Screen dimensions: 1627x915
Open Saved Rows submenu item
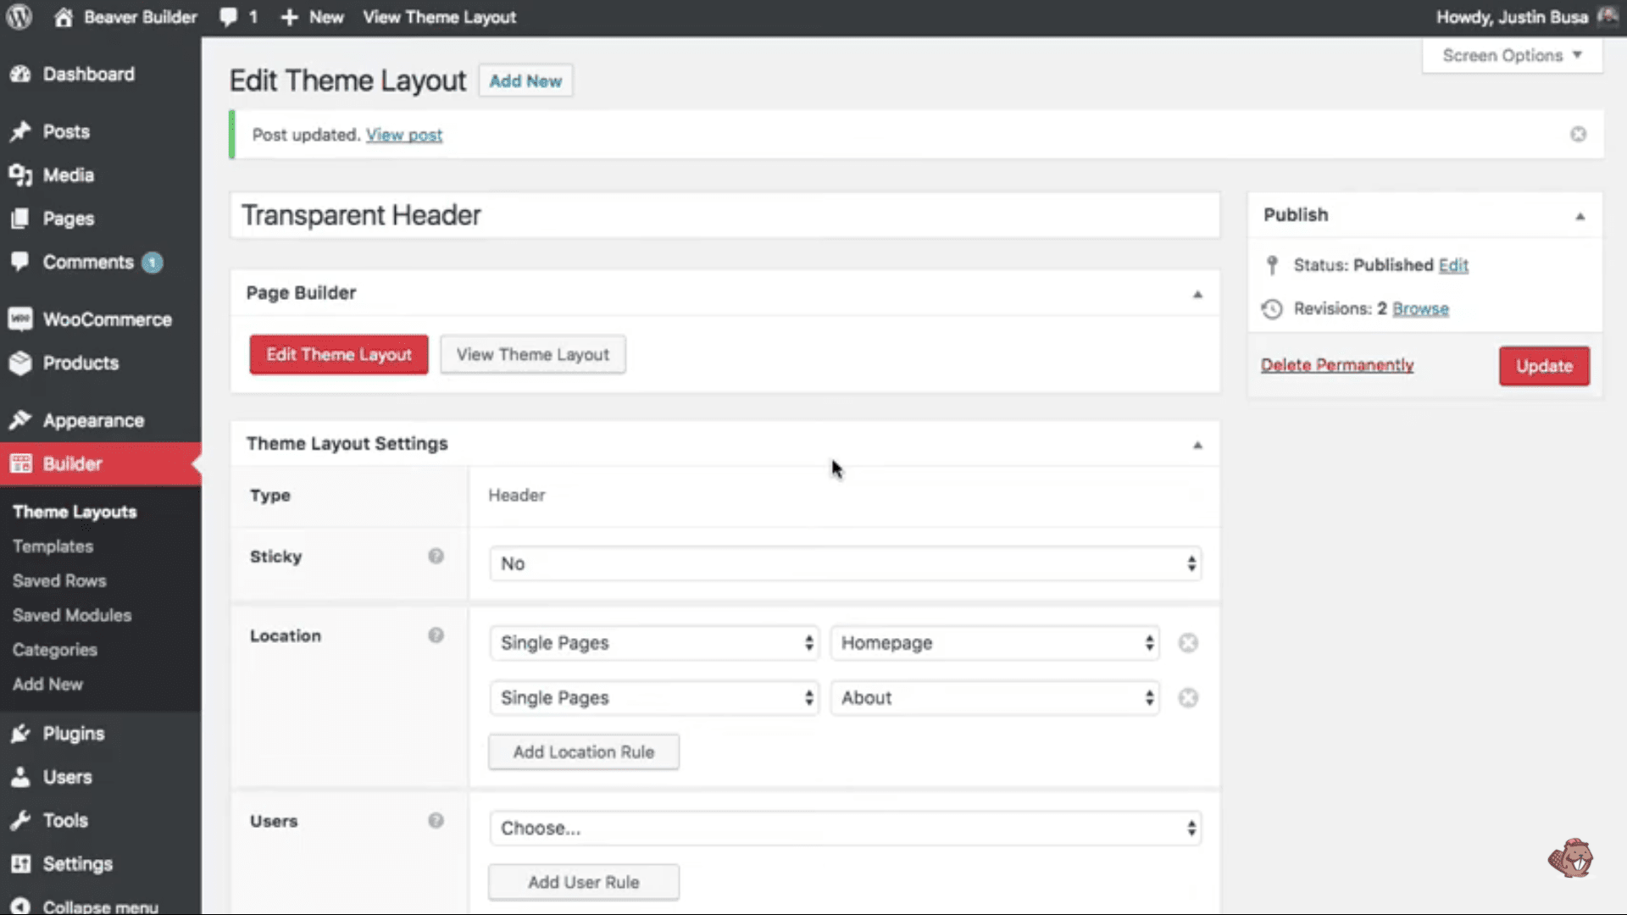pos(59,580)
